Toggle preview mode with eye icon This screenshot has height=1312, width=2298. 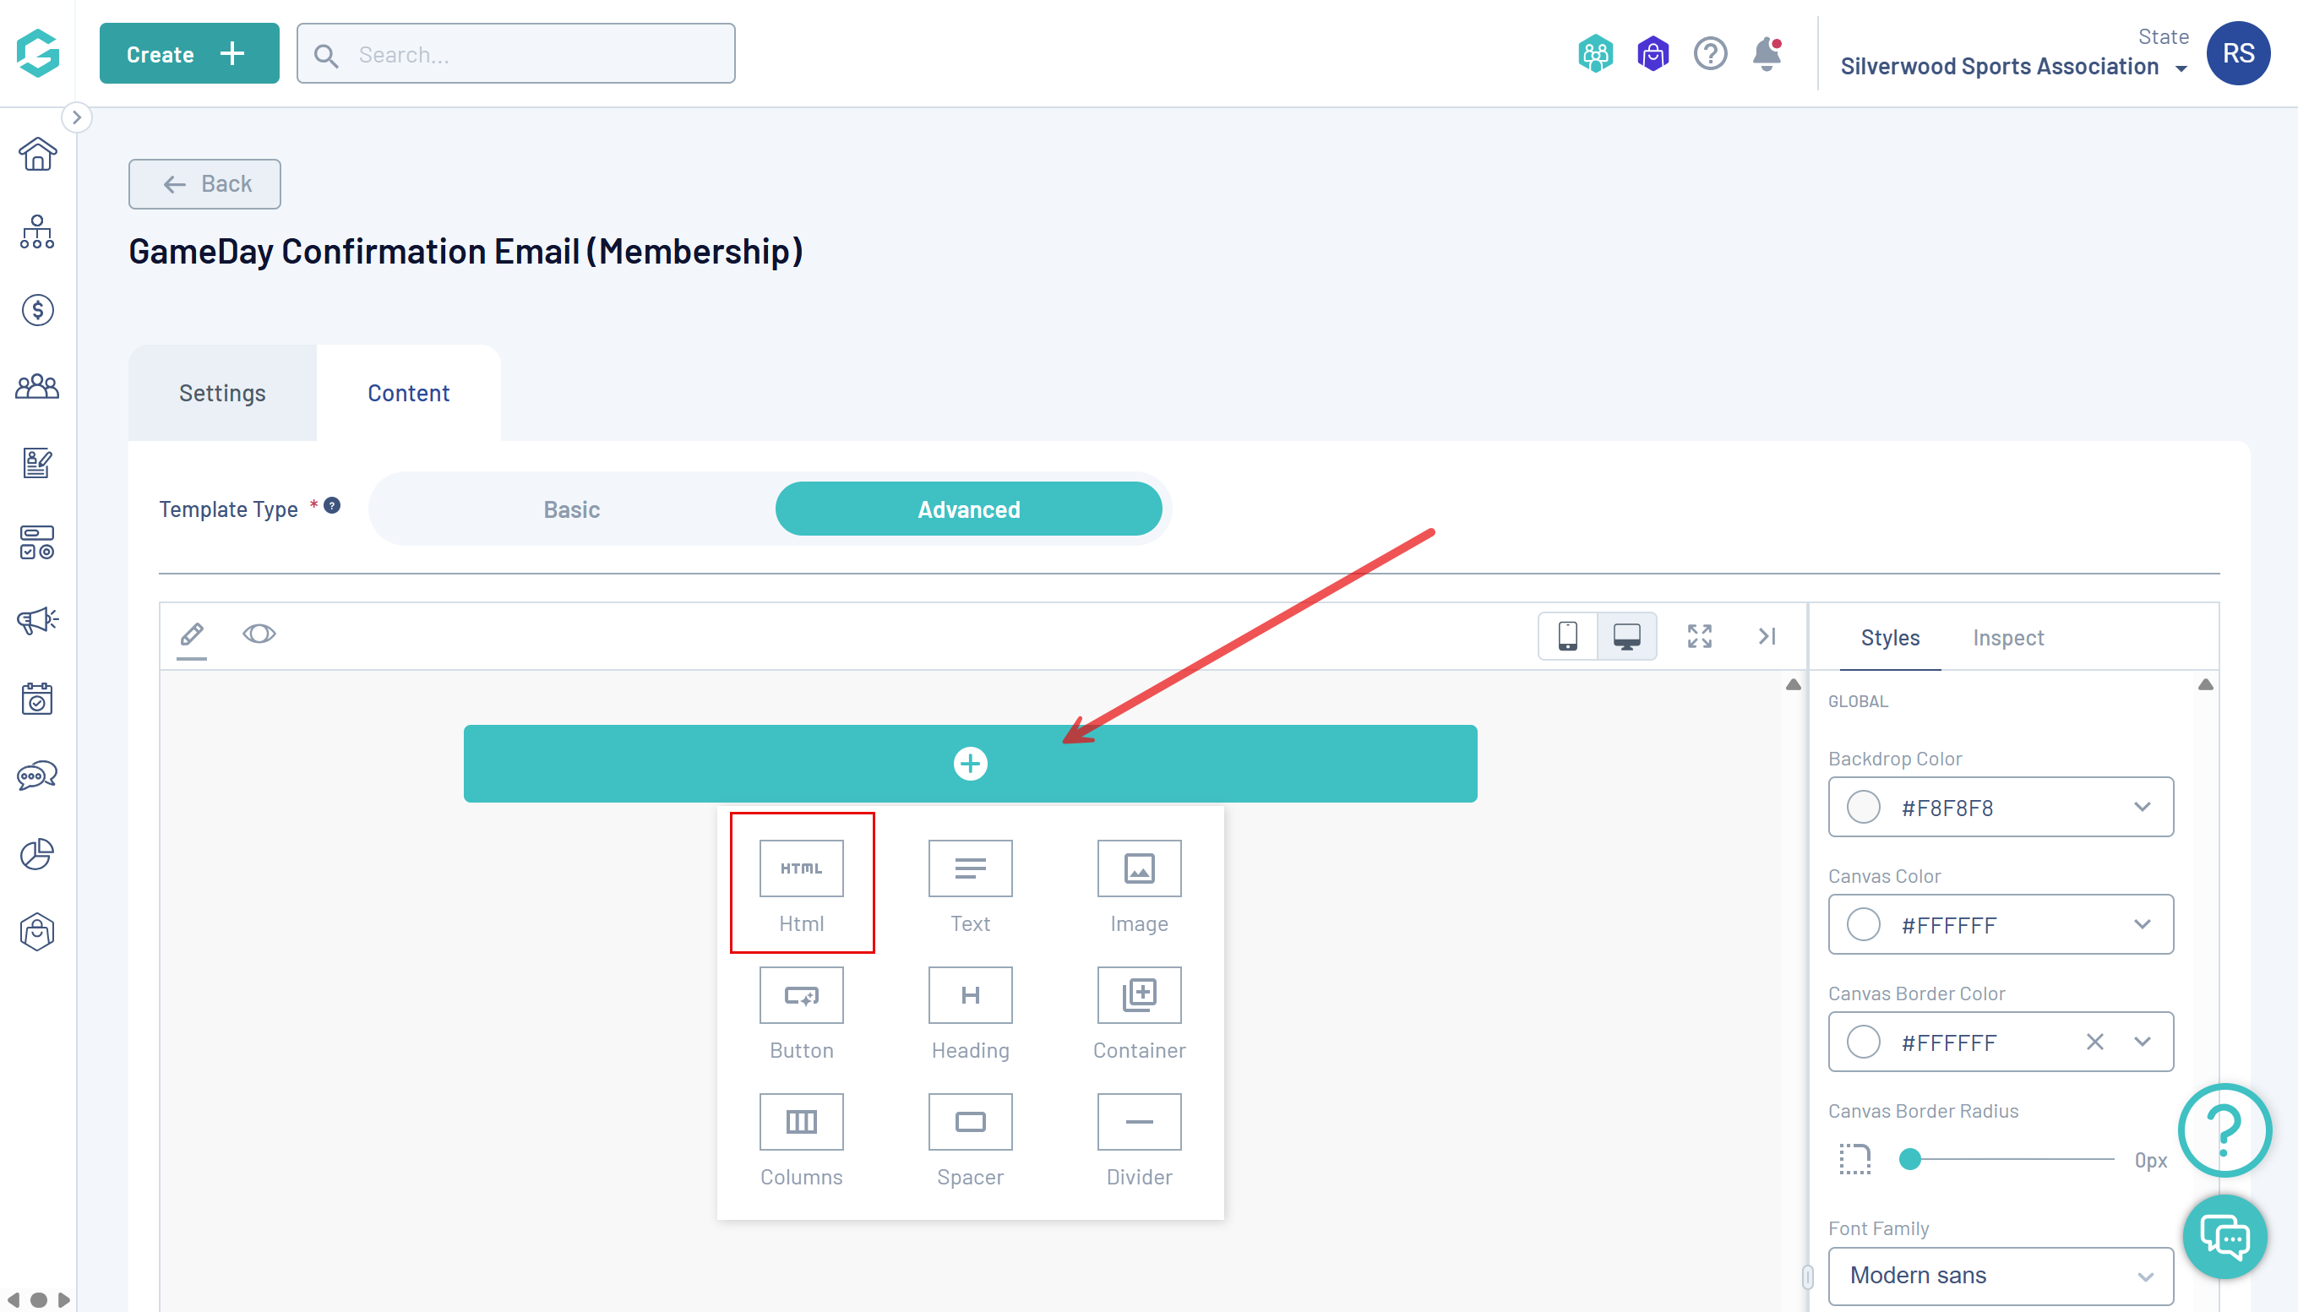[x=259, y=634]
